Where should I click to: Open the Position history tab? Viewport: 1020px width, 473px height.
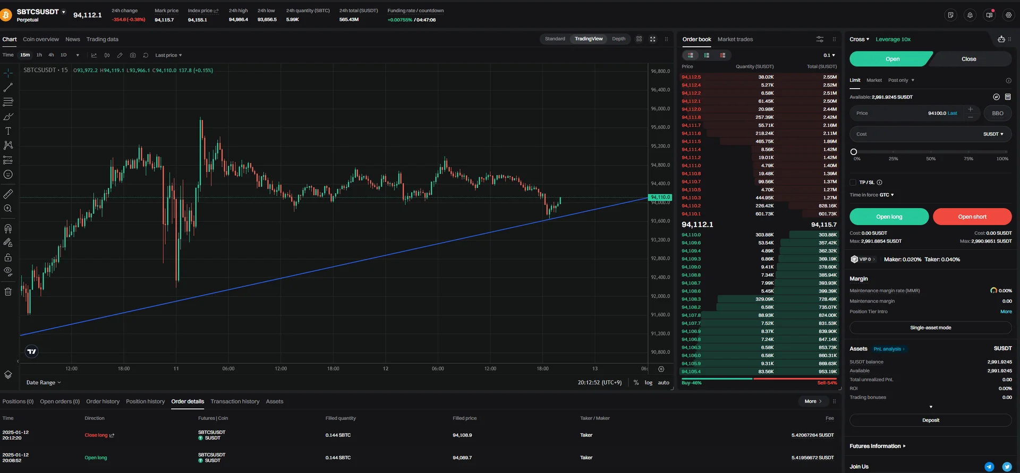(146, 401)
